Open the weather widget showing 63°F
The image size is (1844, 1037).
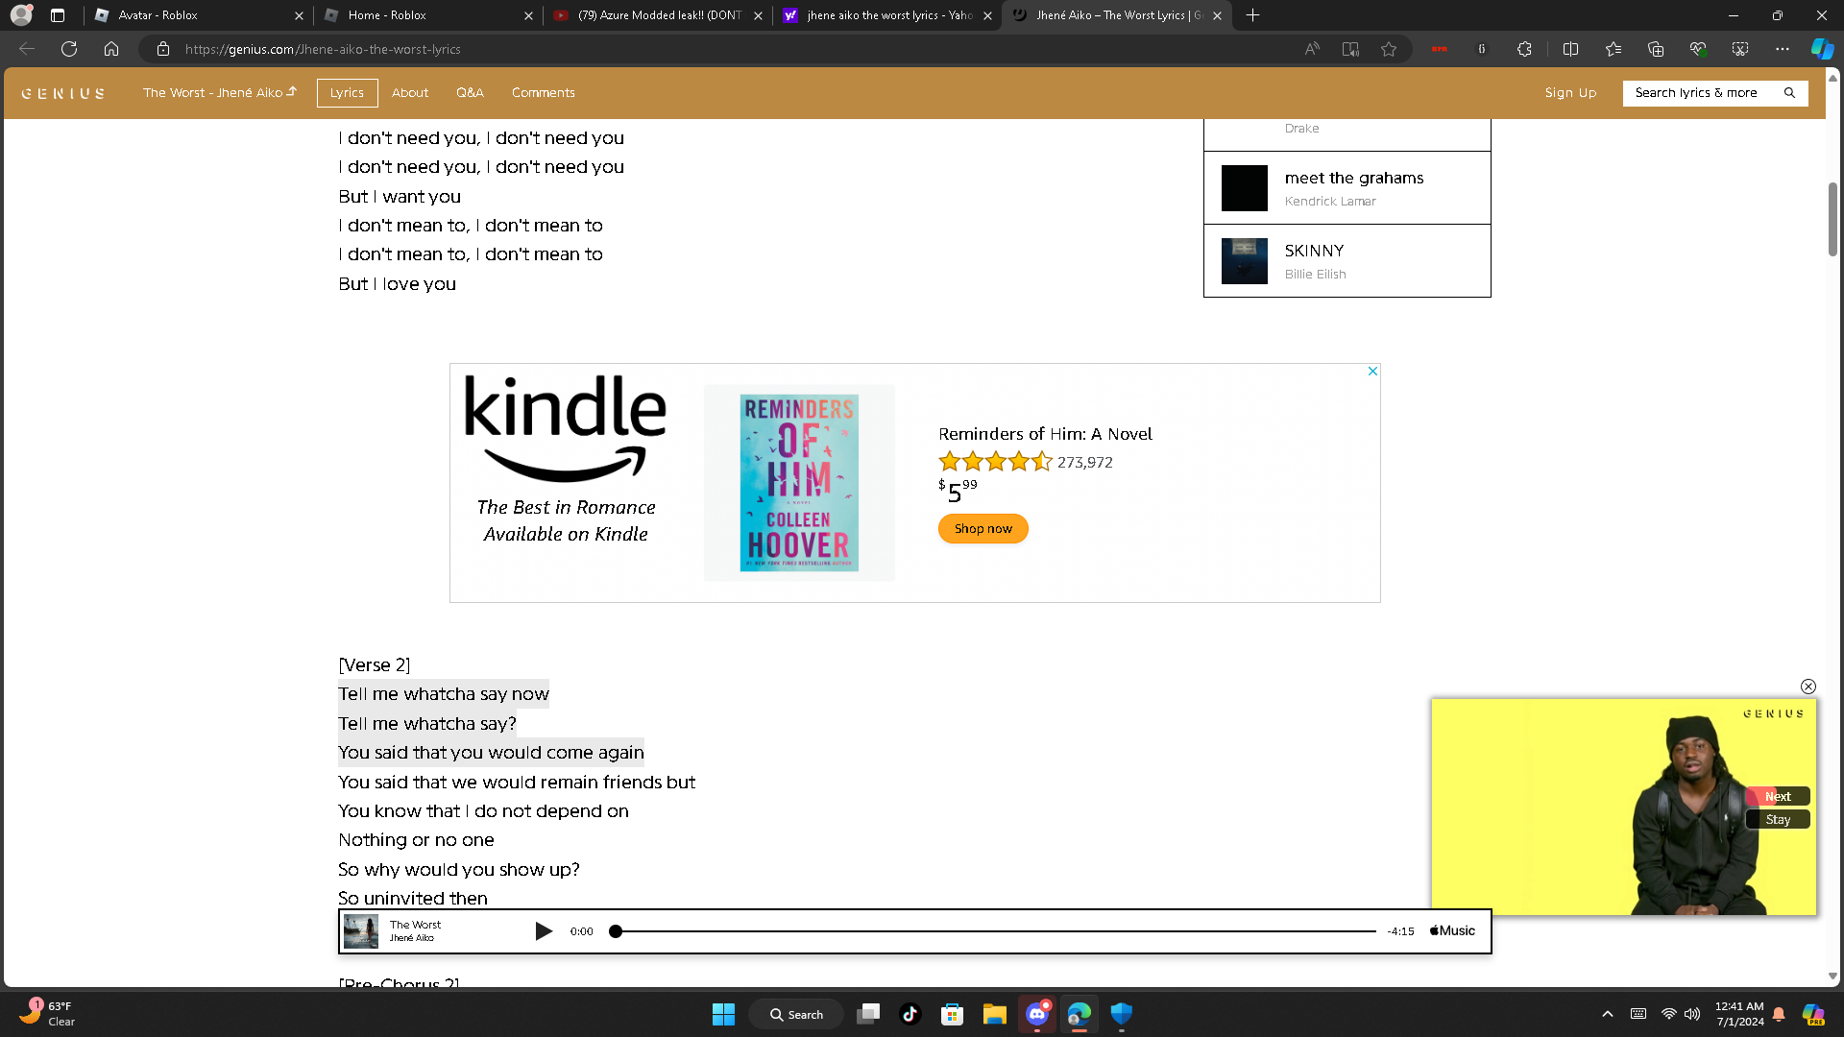[48, 1014]
